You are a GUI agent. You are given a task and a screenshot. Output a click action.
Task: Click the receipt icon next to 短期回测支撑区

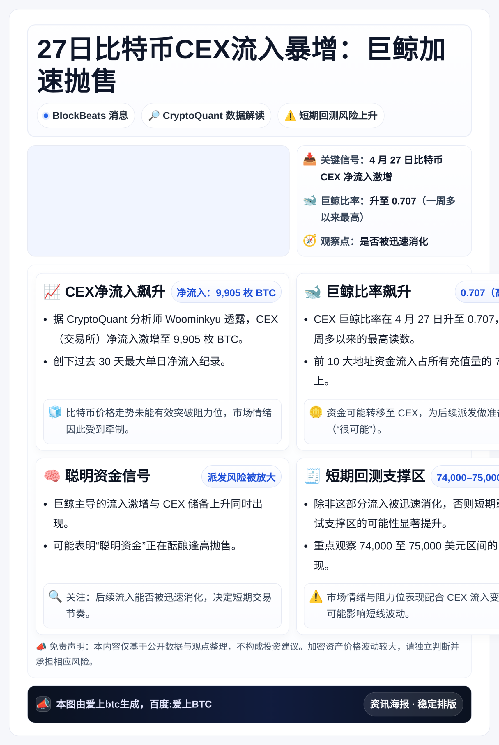pos(312,476)
